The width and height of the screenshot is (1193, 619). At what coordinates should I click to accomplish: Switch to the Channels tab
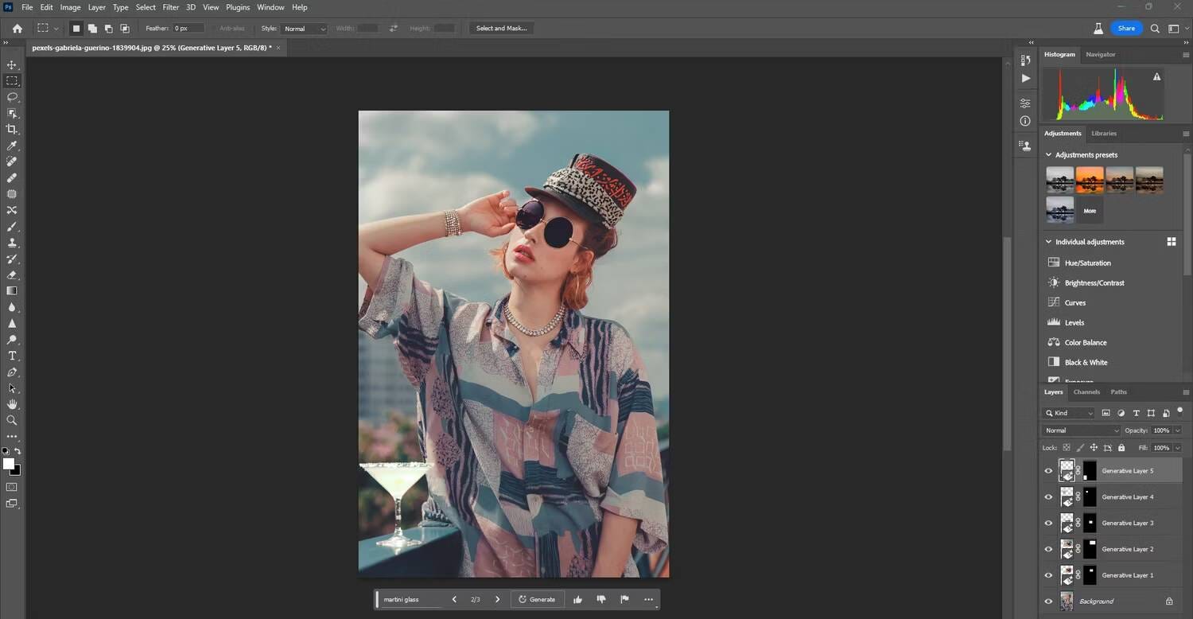[x=1086, y=391]
